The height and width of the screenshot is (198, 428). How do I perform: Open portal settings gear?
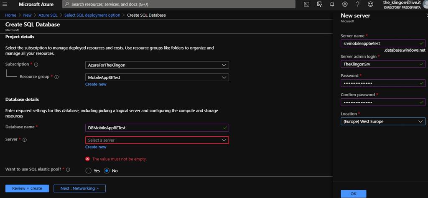(345, 4)
